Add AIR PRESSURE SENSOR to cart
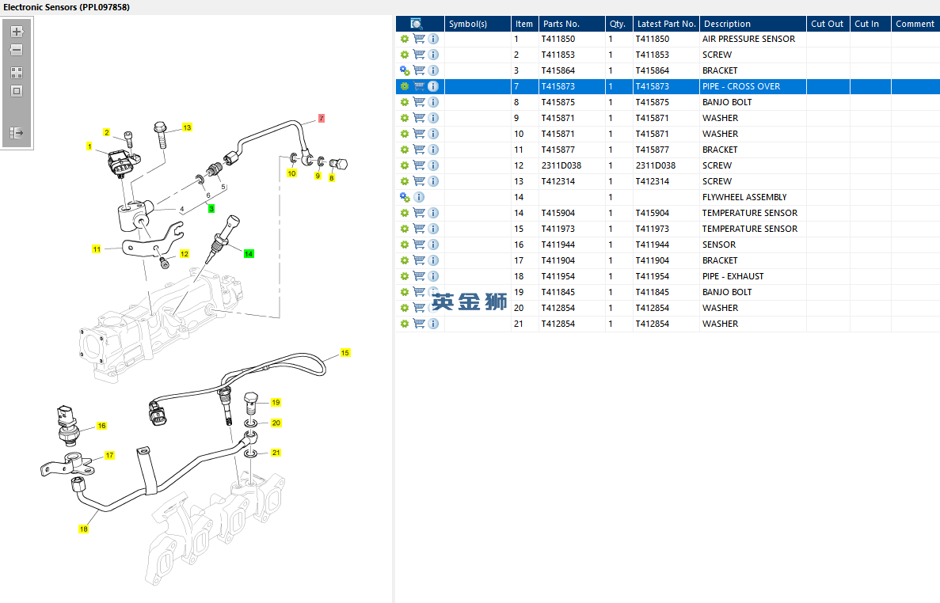Image resolution: width=940 pixels, height=603 pixels. 419,39
